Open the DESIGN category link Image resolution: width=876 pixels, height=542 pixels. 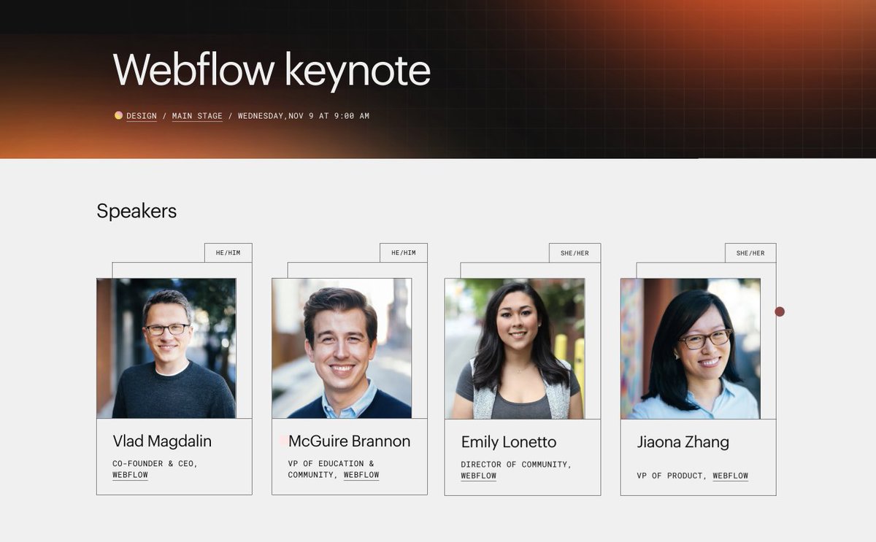point(141,115)
